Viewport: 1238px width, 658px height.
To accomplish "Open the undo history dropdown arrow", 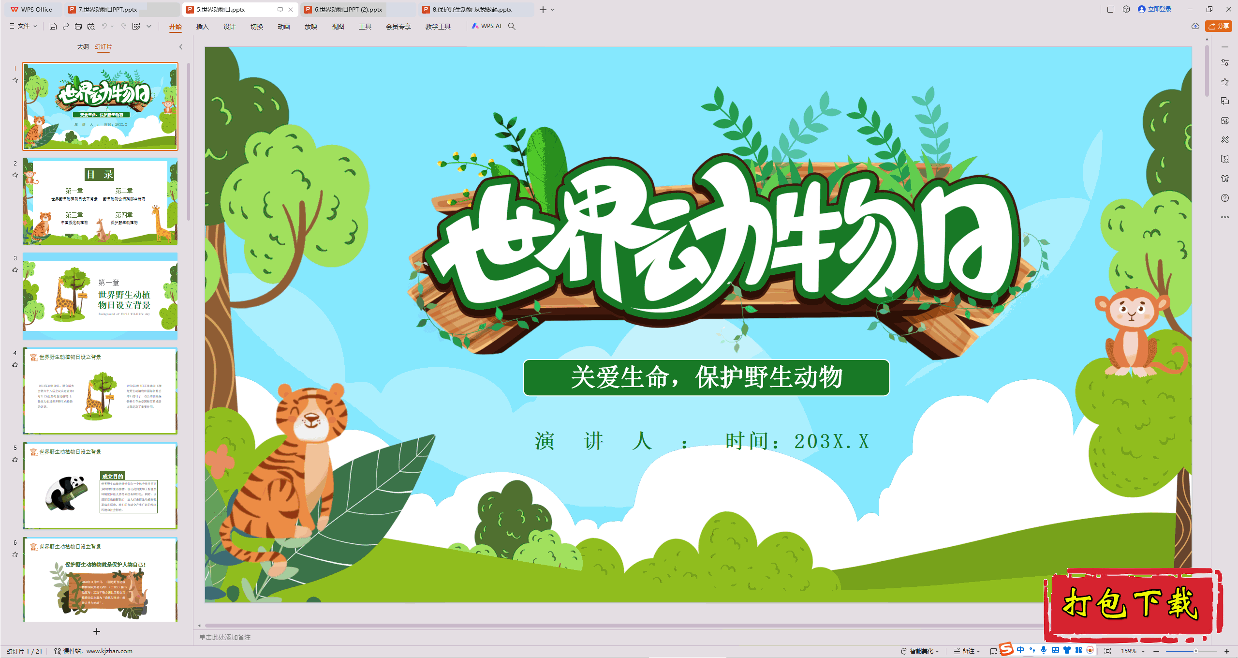I will 112,26.
